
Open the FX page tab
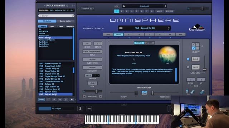pos(170,34)
